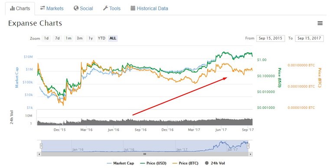This screenshot has width=333, height=168.
Task: Toggle the Market Cap series in legend
Action: coord(121,163)
